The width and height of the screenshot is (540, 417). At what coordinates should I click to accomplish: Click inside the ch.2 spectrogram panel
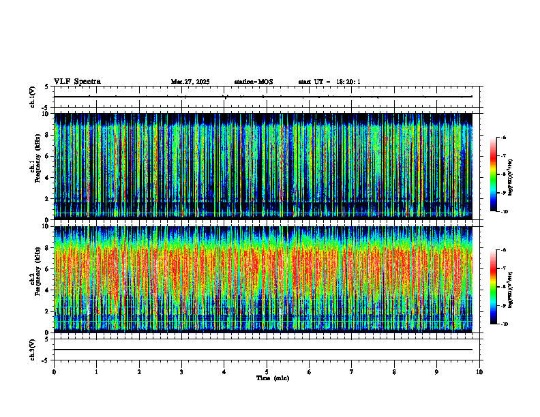263,279
